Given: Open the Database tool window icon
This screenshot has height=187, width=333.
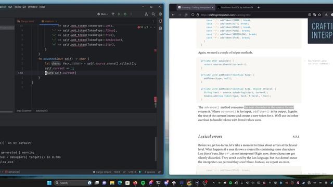Looking at the screenshot, I should 160,28.
